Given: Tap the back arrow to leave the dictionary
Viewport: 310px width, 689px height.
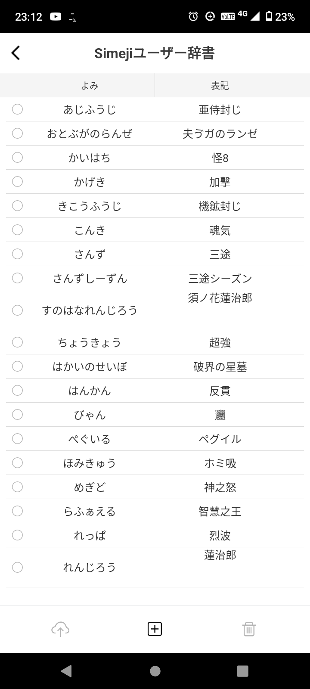Looking at the screenshot, I should point(16,53).
